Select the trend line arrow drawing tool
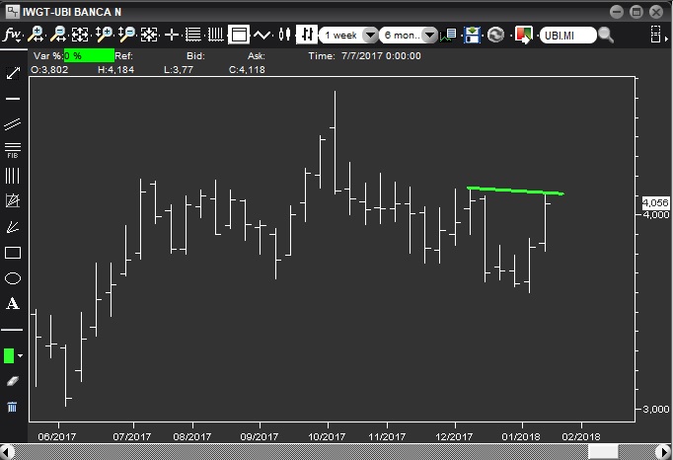The width and height of the screenshot is (673, 460). pyautogui.click(x=13, y=73)
